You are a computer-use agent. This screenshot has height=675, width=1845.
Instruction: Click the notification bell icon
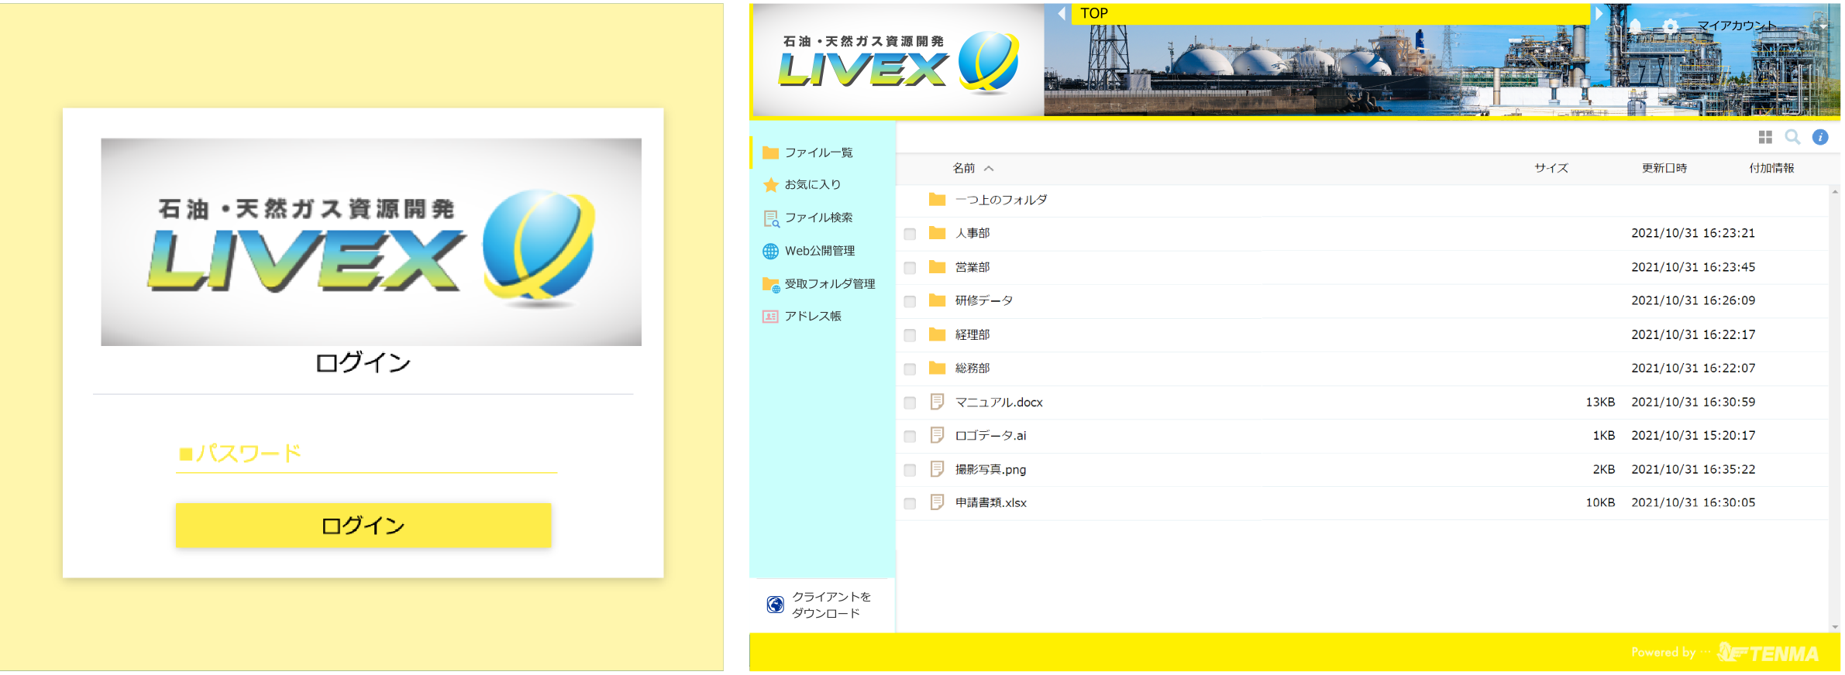1635,26
